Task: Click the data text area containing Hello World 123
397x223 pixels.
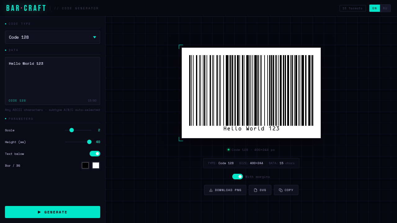Action: pyautogui.click(x=52, y=81)
